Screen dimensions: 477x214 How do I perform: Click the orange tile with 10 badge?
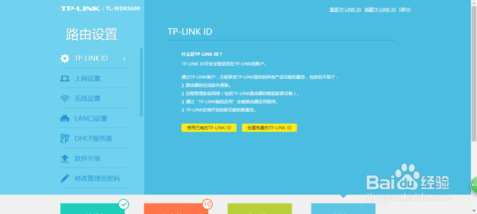coord(176,209)
